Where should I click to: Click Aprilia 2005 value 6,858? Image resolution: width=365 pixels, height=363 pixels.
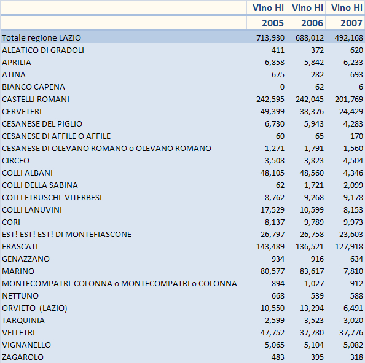tap(275, 63)
